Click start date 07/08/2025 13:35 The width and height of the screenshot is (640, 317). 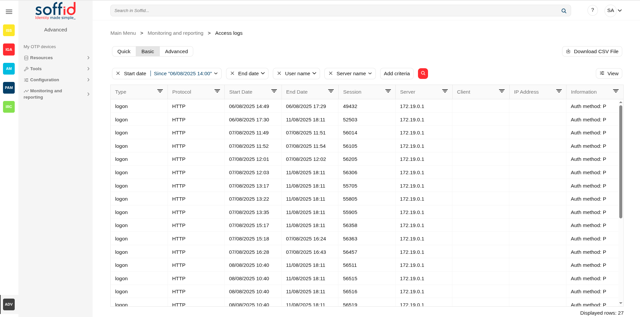coord(249,212)
